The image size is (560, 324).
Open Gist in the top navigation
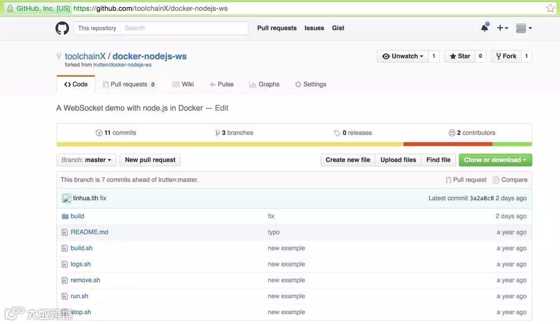click(x=338, y=28)
